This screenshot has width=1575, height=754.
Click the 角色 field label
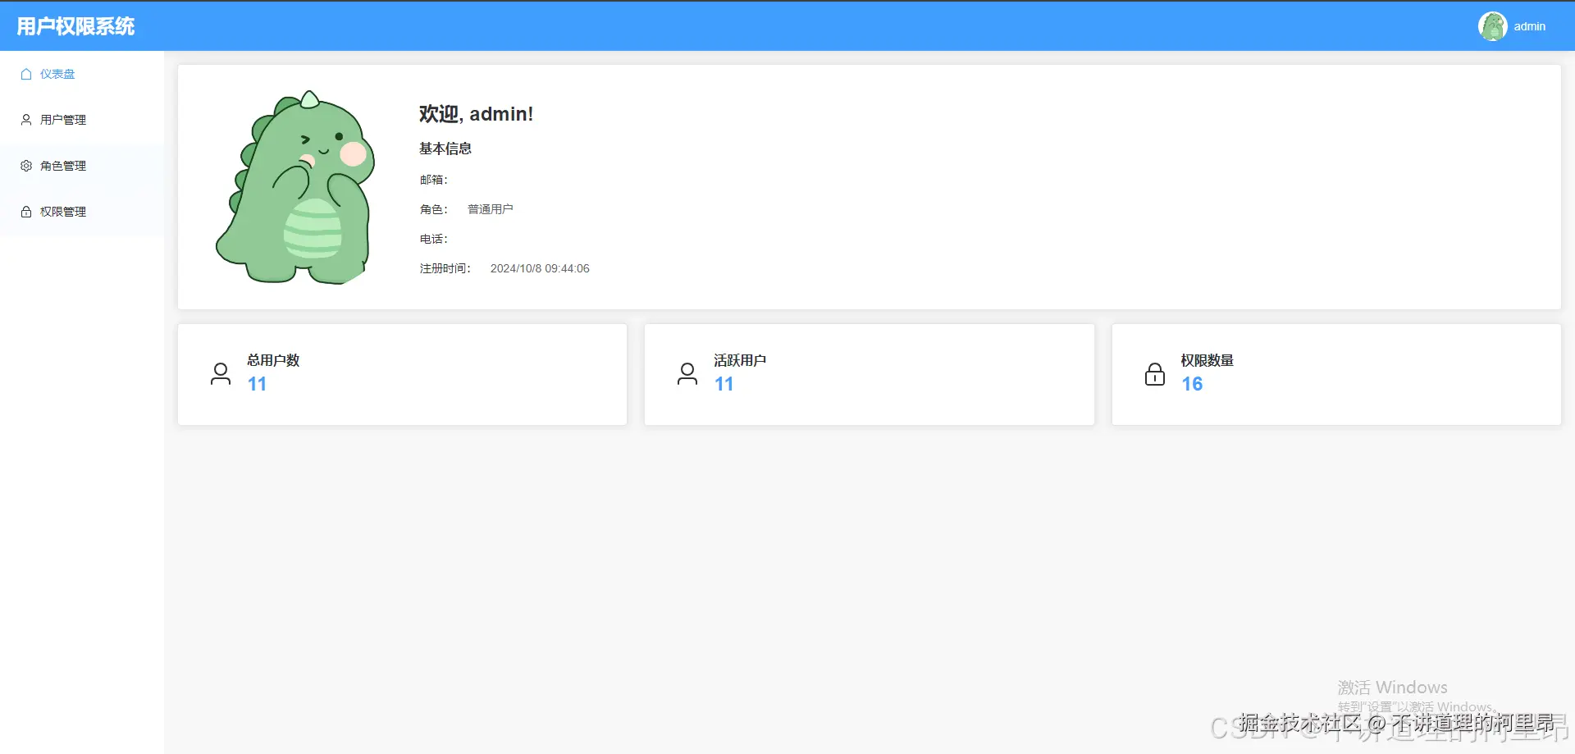point(434,209)
